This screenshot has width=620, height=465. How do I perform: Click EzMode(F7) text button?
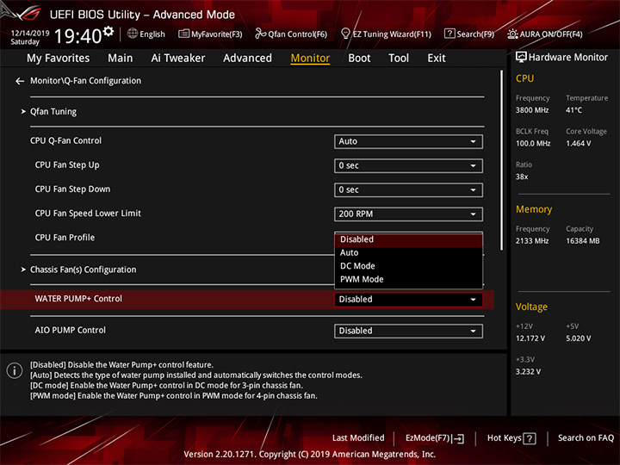[x=428, y=438]
